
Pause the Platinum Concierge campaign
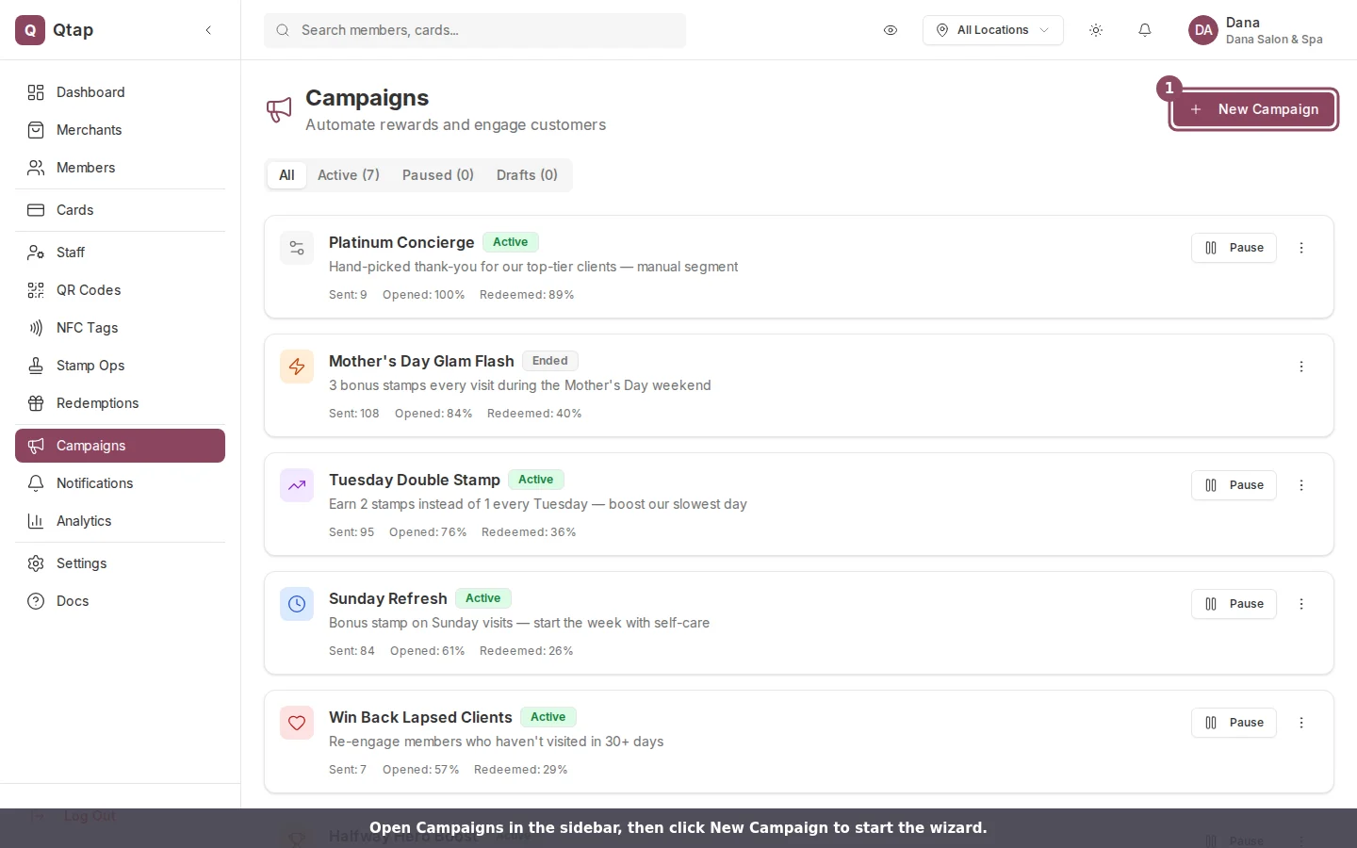point(1234,248)
